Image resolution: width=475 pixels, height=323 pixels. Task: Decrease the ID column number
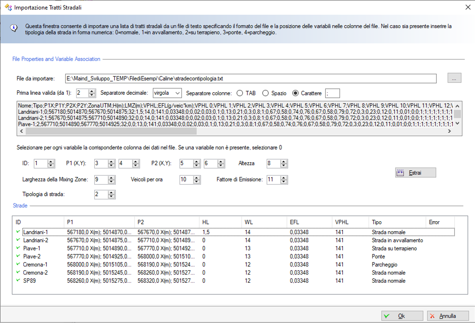pyautogui.click(x=51, y=165)
